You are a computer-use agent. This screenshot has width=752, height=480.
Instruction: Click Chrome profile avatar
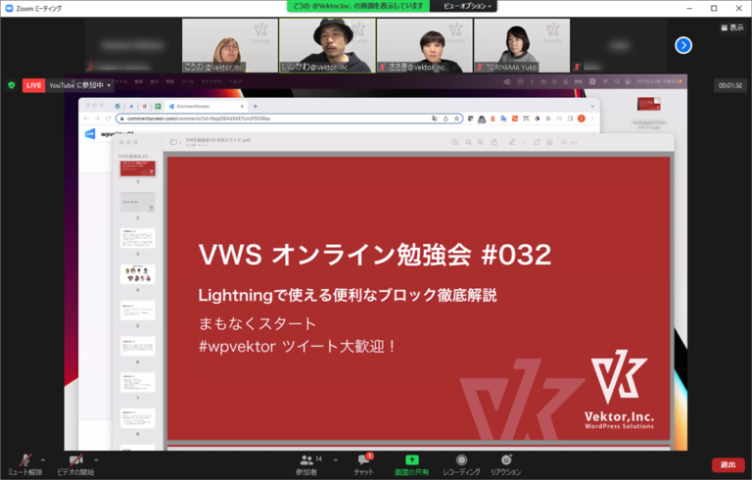pyautogui.click(x=582, y=119)
